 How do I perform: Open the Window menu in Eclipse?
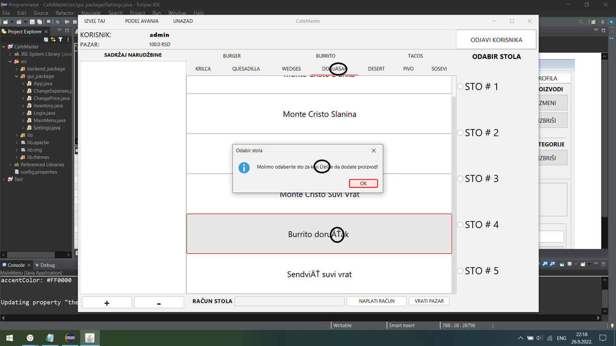tap(177, 13)
